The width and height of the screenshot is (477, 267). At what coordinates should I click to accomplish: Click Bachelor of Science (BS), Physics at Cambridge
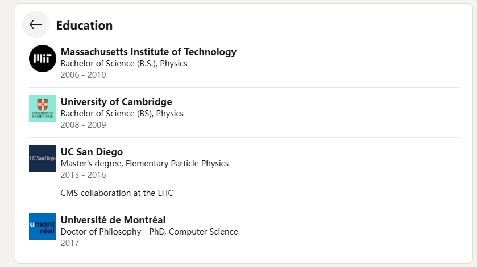(x=122, y=114)
